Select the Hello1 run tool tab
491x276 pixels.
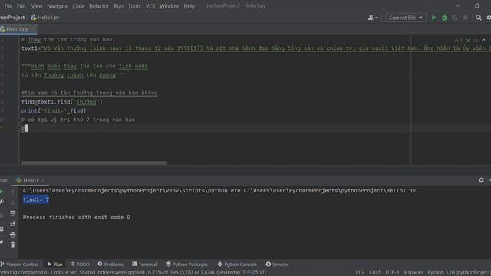30,181
